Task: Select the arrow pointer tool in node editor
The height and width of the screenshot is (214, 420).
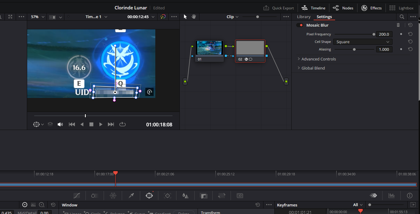Action: point(186,17)
